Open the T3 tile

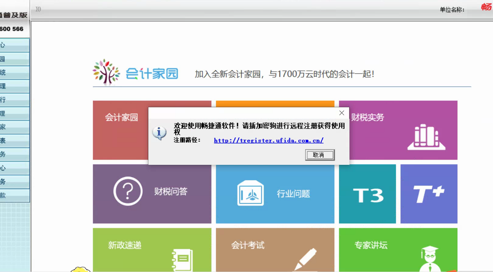click(367, 194)
